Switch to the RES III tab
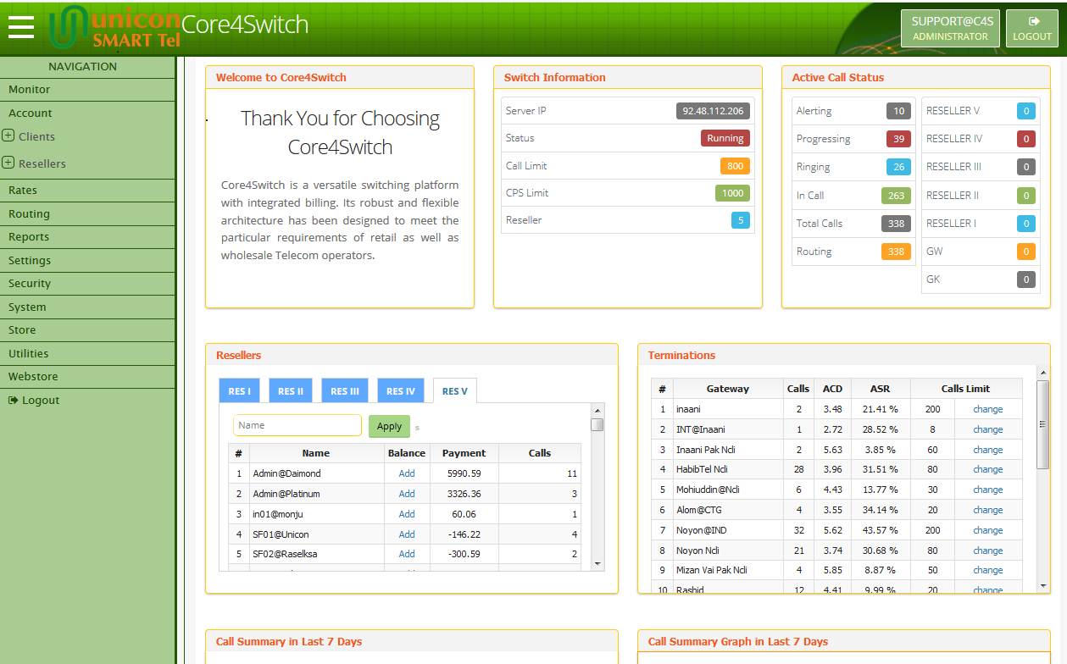 tap(345, 391)
